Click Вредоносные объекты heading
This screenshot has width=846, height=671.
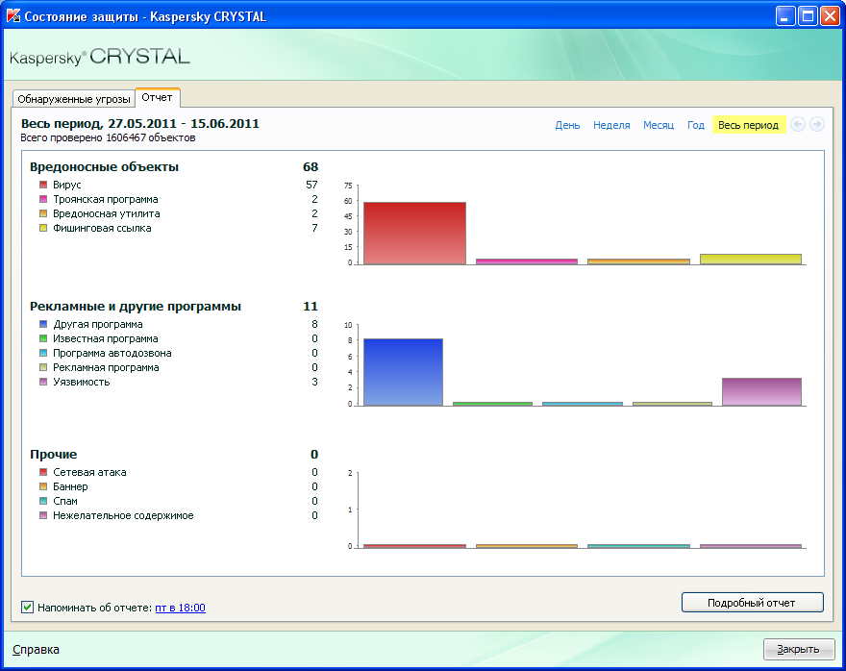tap(104, 167)
